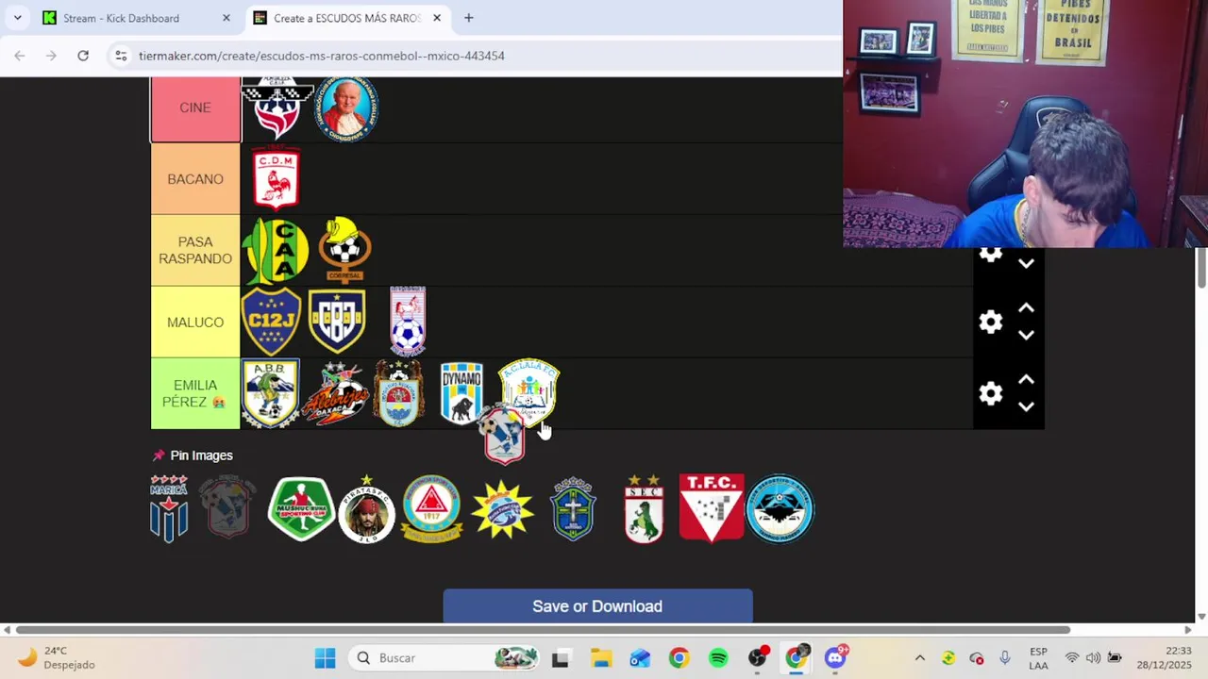Pick the S.E.C. green dinosaur crest

(x=644, y=508)
